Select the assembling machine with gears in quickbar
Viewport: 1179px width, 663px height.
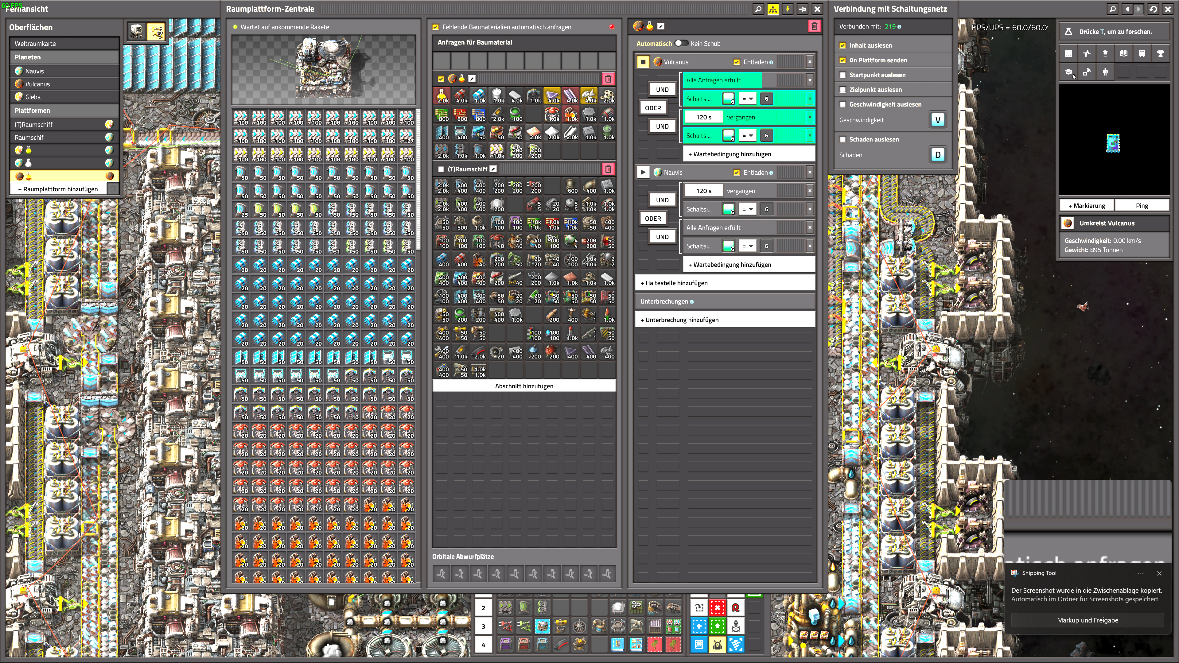click(636, 608)
